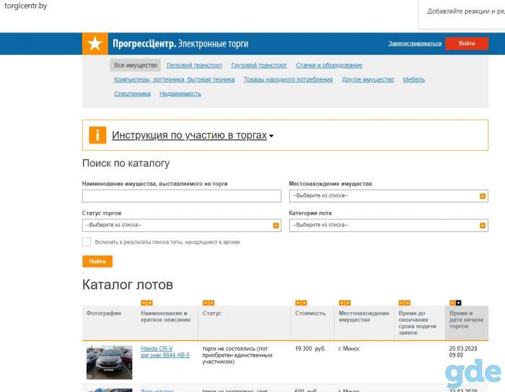The image size is (505, 392).
Task: Open Мебель category
Action: point(414,79)
